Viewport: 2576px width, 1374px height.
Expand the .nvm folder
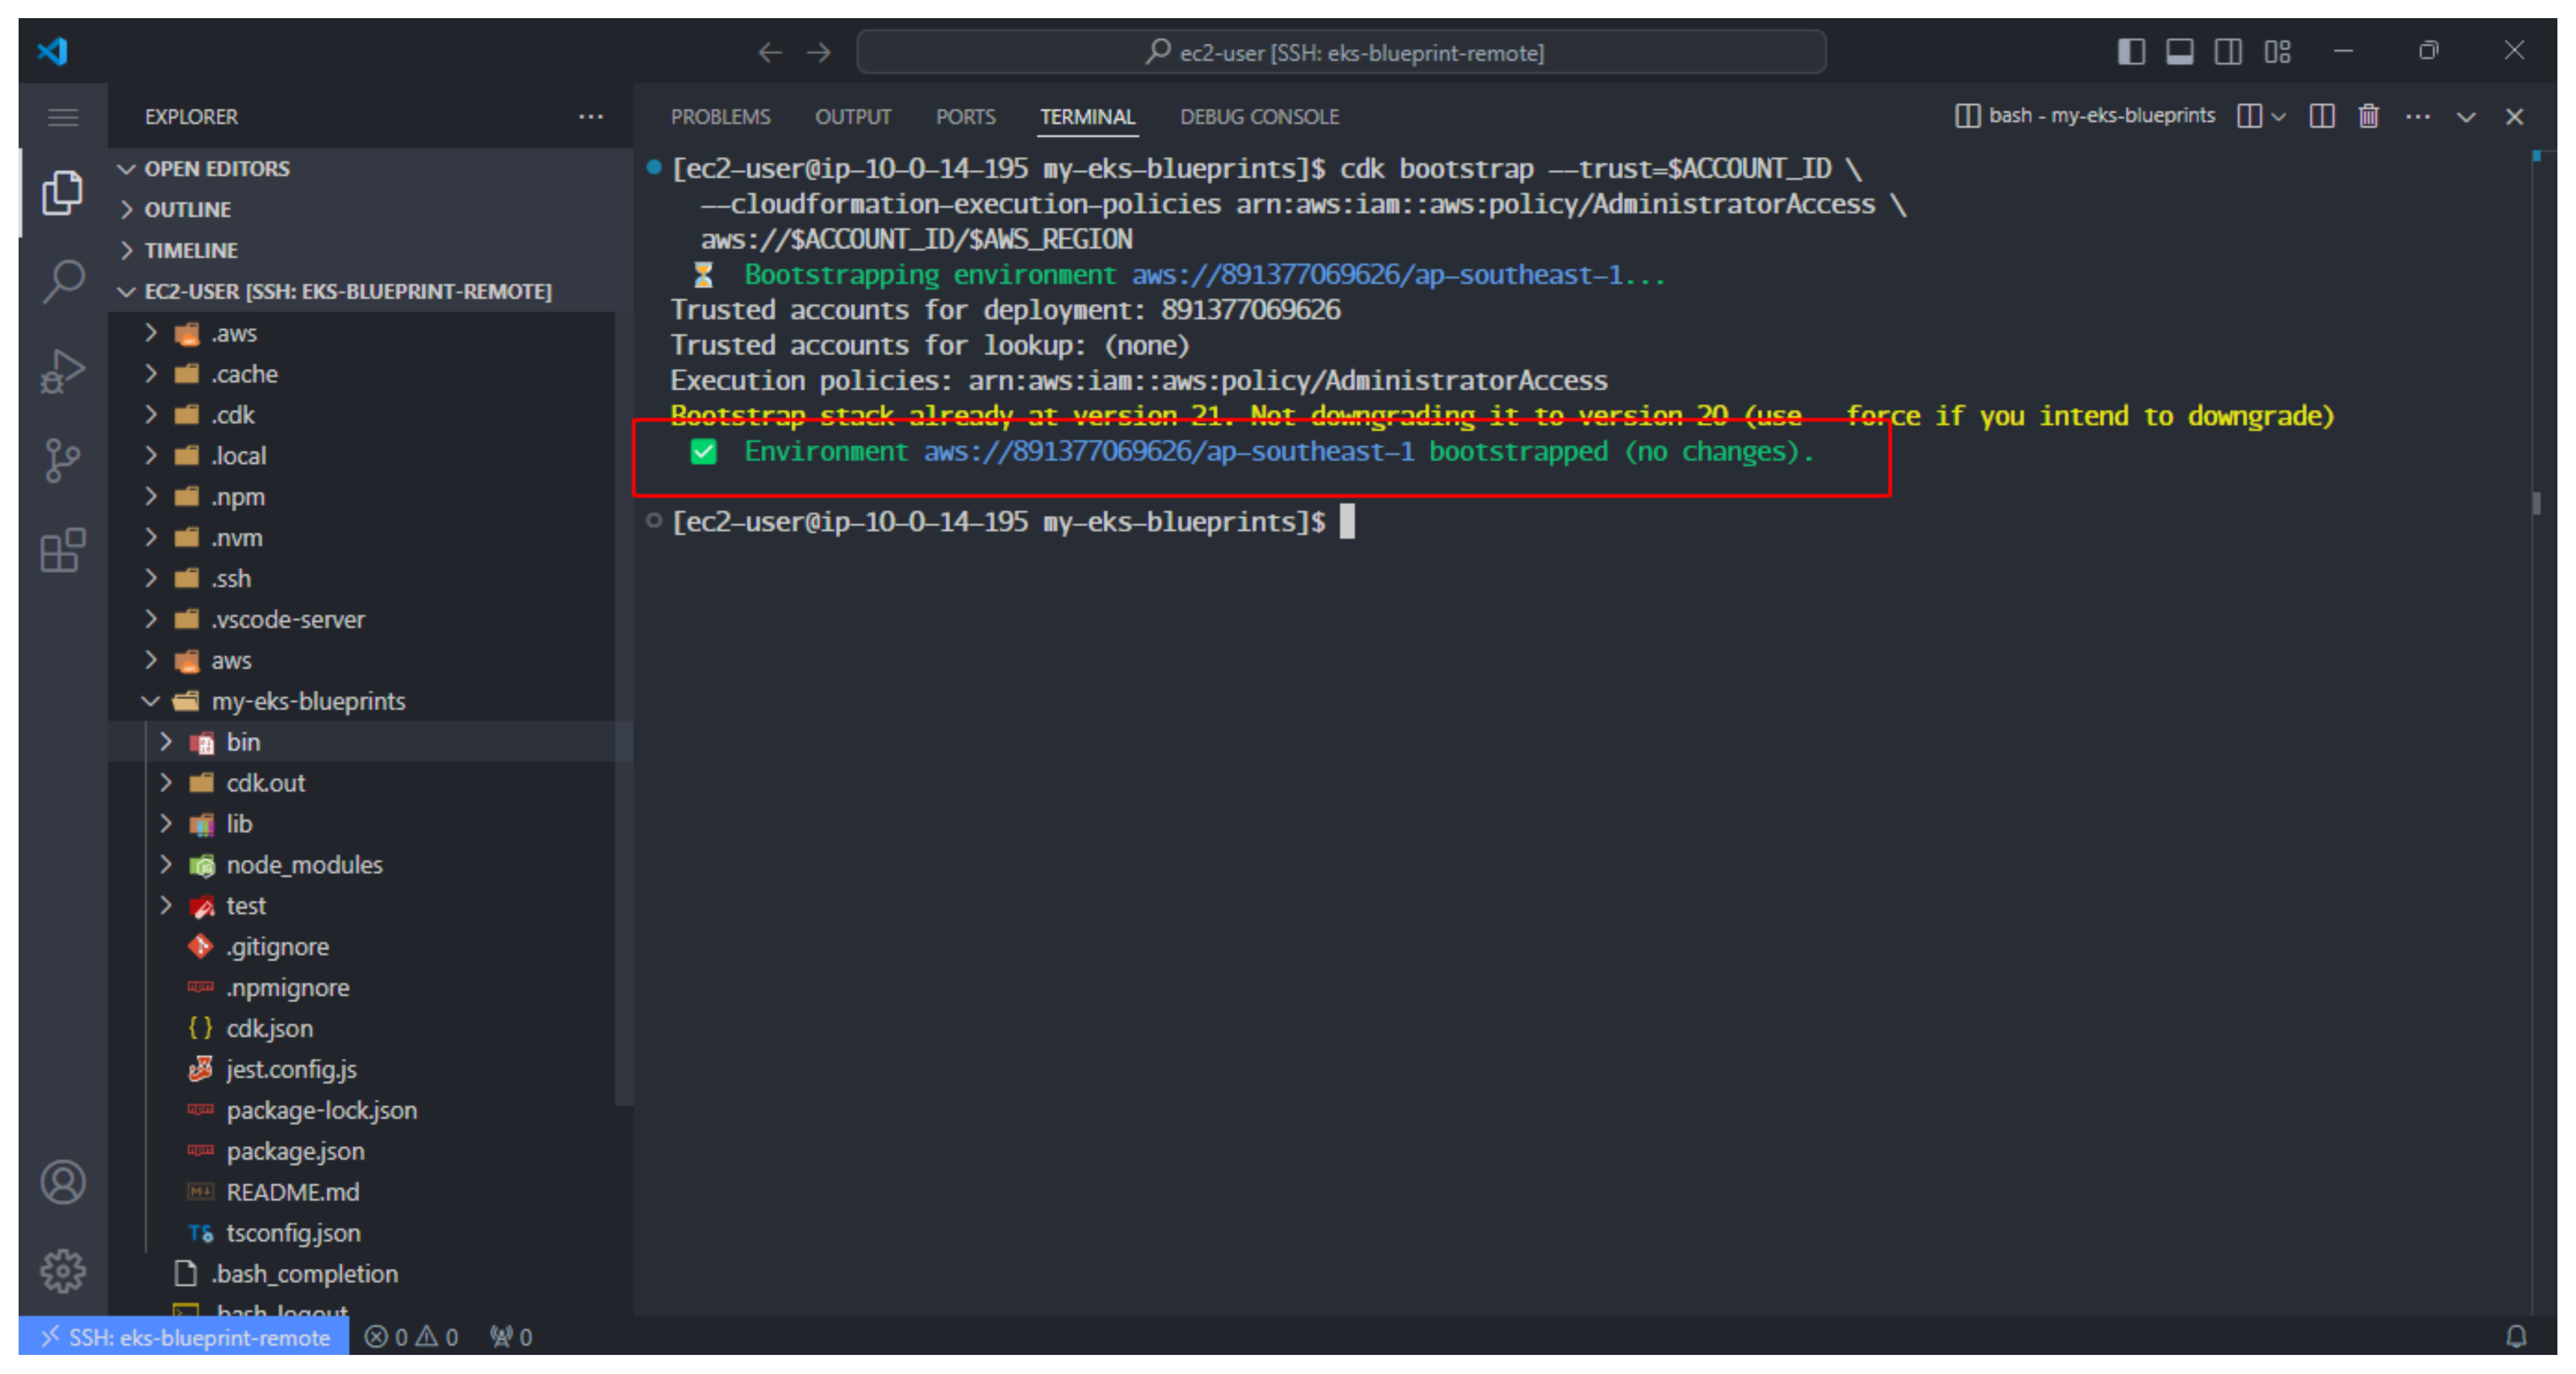362,538
